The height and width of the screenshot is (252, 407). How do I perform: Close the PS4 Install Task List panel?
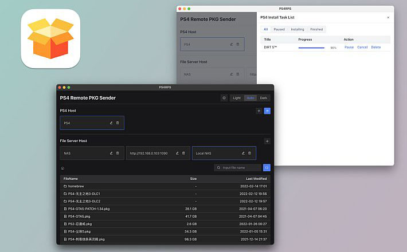[388, 18]
